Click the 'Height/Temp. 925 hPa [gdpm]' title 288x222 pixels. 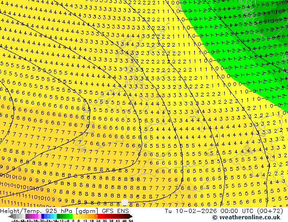(50, 211)
